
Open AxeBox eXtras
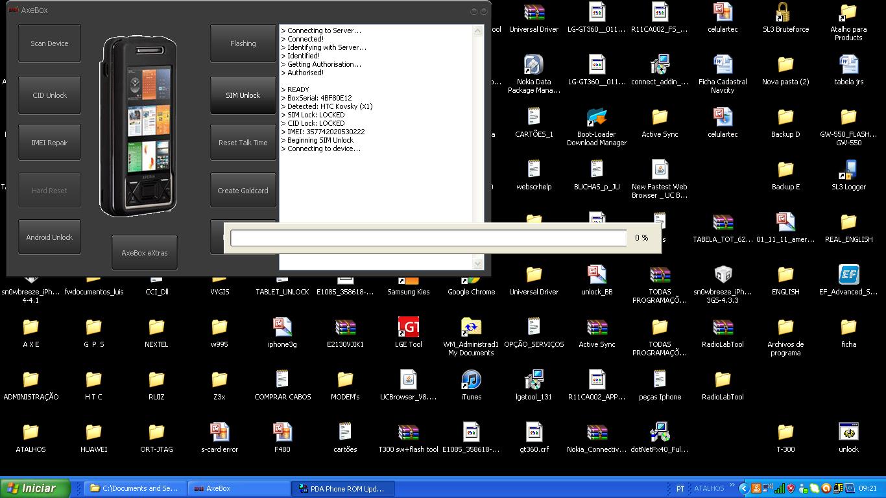click(x=145, y=253)
